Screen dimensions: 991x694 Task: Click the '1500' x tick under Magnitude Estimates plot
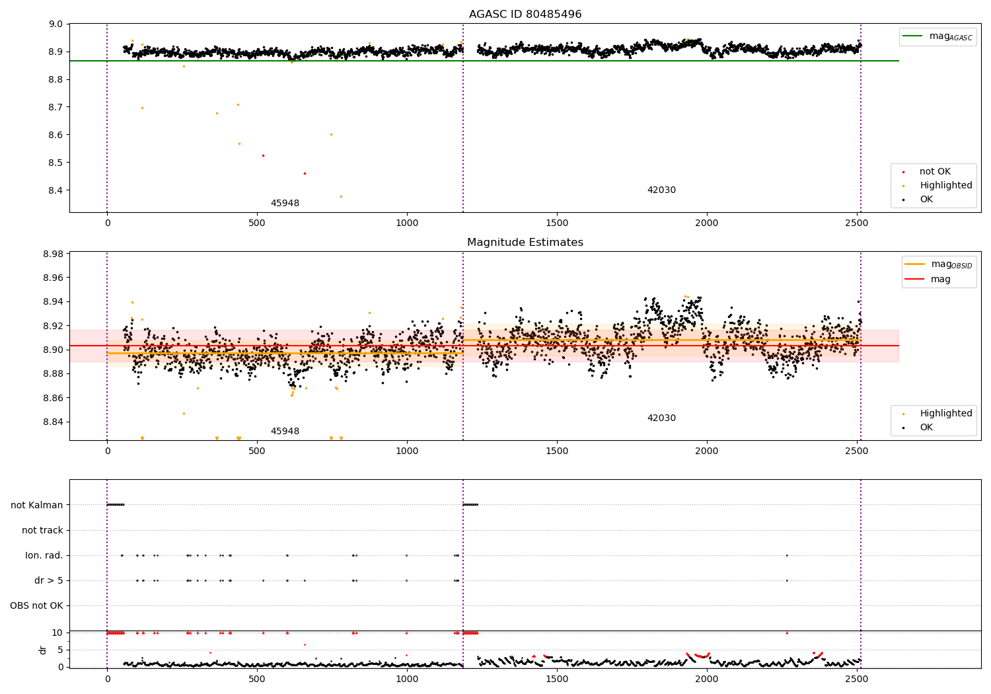(x=557, y=451)
